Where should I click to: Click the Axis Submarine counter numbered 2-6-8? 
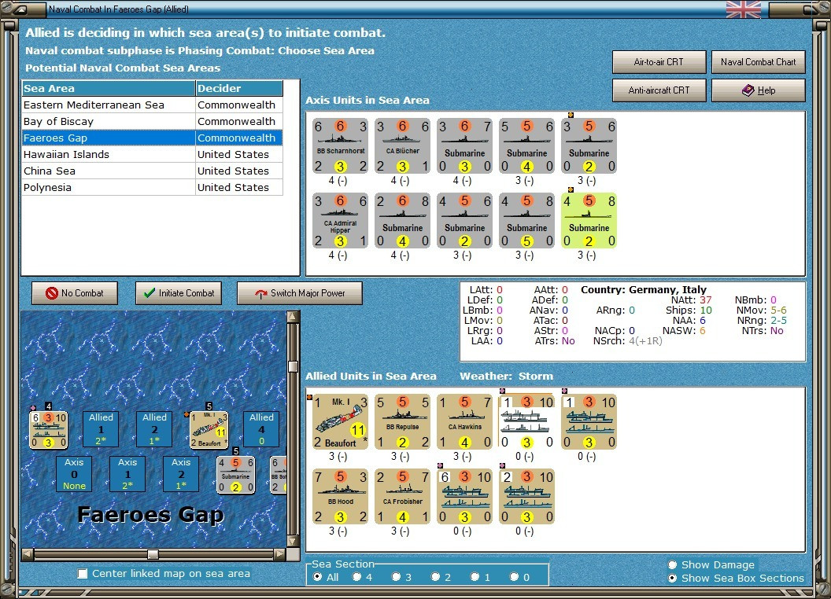pos(402,221)
